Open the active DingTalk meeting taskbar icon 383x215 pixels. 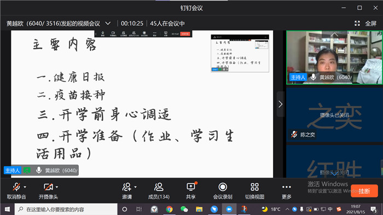229,210
